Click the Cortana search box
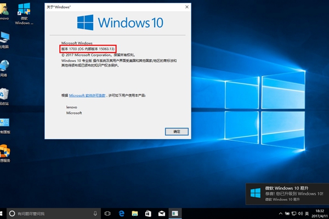329x219 pixels. (54, 214)
